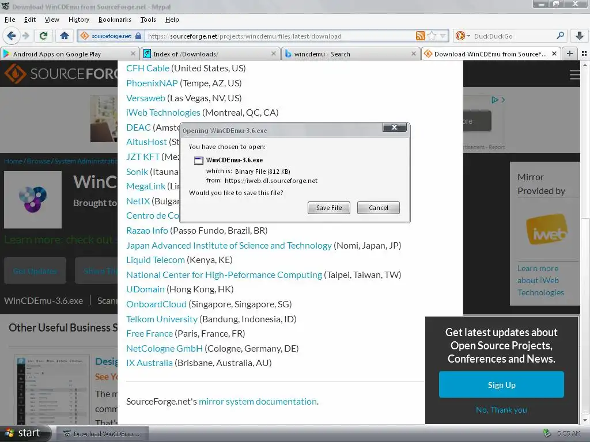Click the search magnifier icon
590x442 pixels.
pos(560,36)
